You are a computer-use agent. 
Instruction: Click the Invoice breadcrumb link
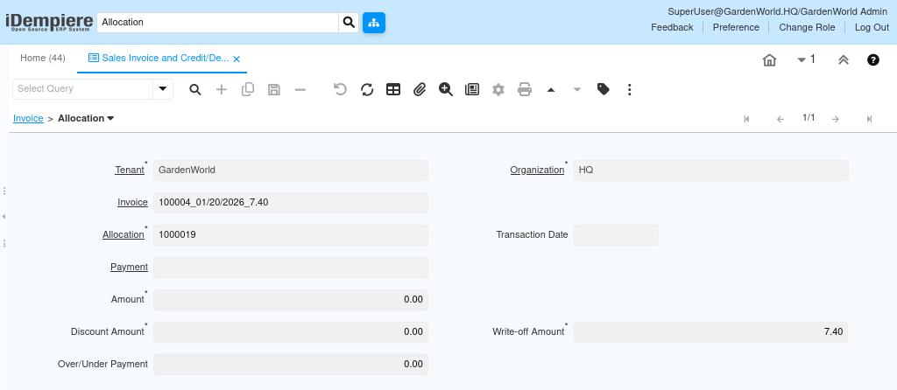click(x=28, y=118)
